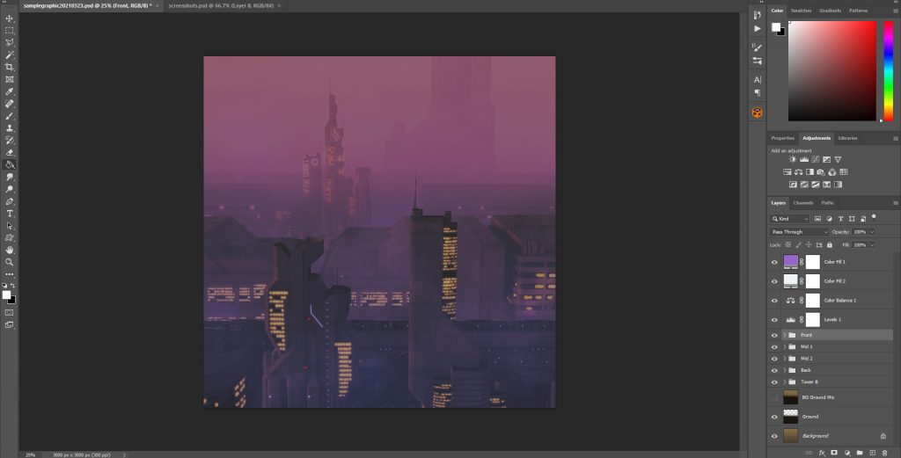Expand the Back group

pyautogui.click(x=784, y=370)
